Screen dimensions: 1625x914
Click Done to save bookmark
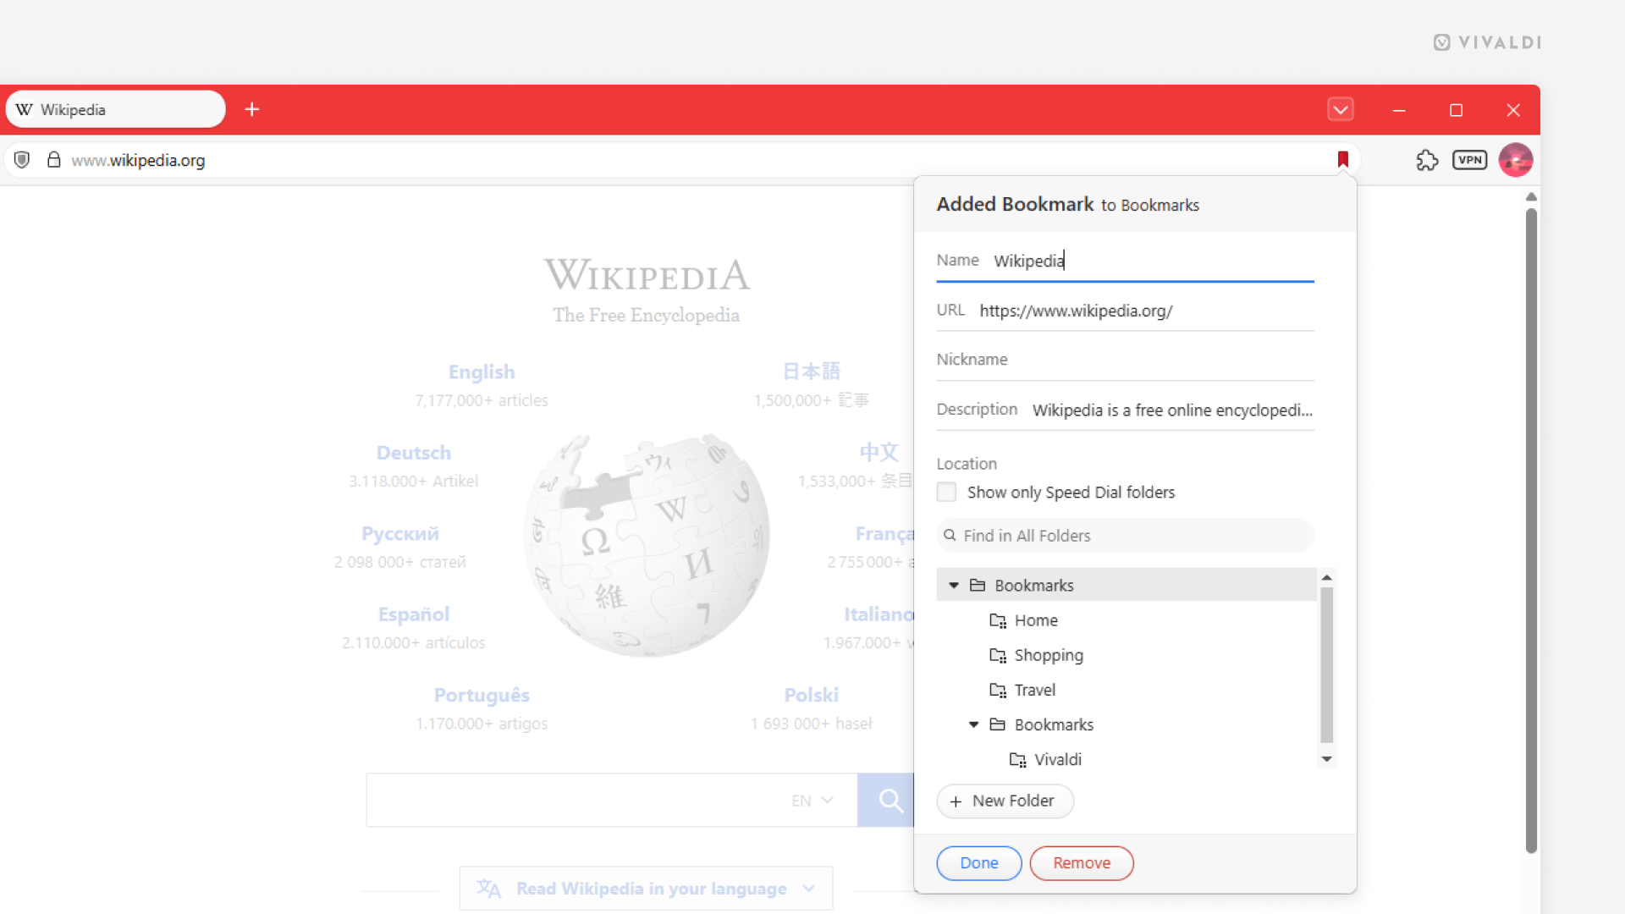[979, 863]
